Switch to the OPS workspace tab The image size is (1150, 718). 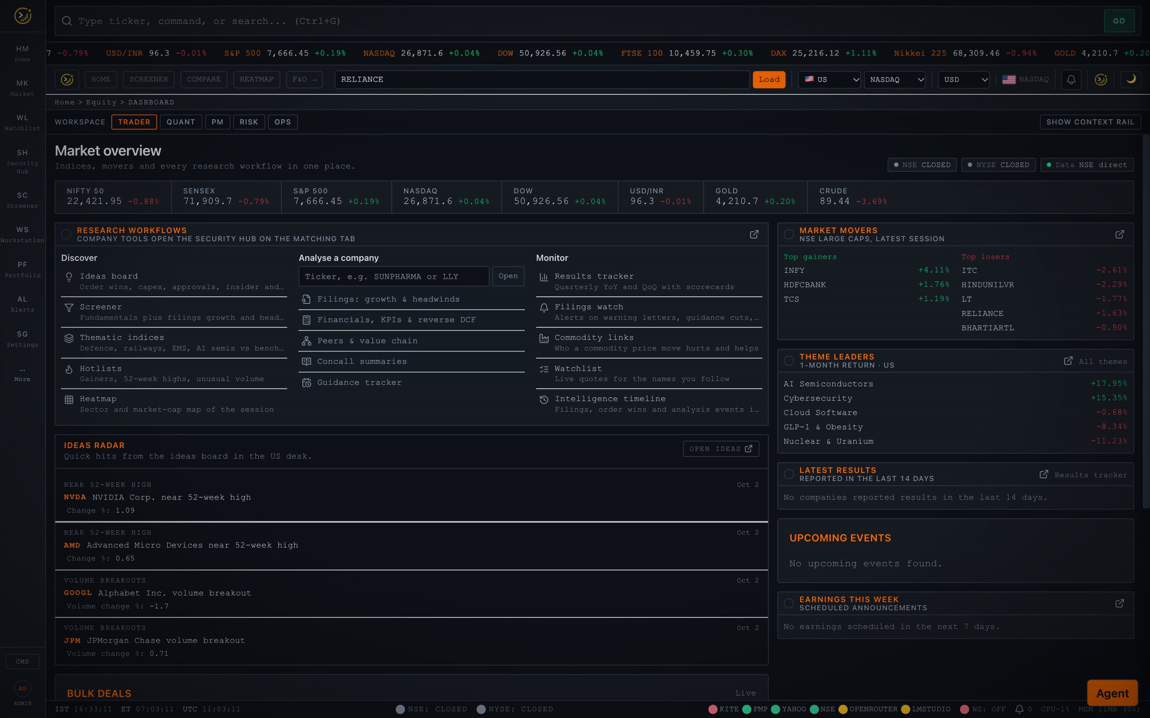click(x=283, y=122)
